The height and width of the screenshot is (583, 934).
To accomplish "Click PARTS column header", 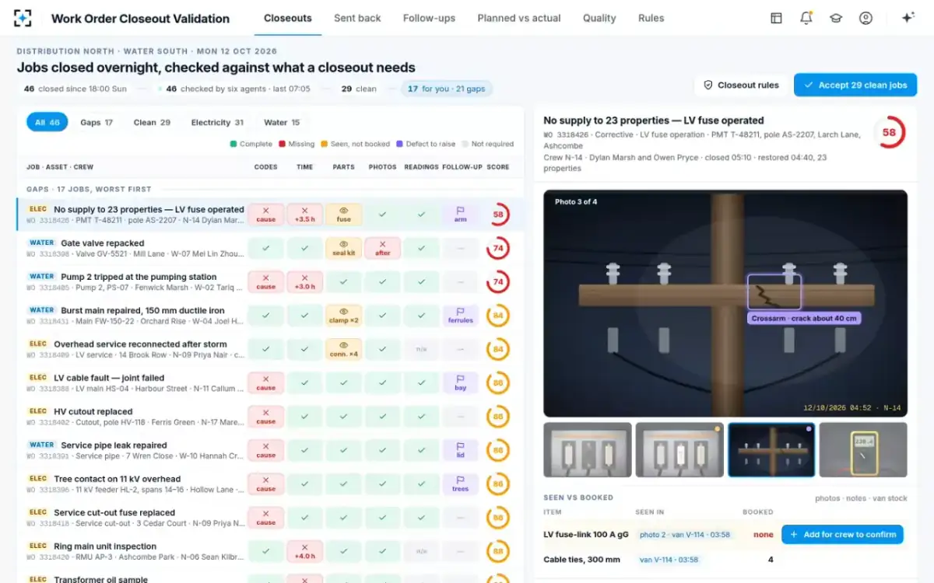I will (x=343, y=167).
